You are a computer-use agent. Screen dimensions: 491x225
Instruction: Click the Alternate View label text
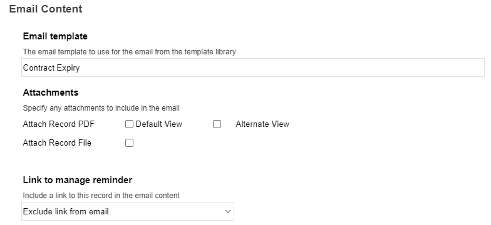(262, 124)
